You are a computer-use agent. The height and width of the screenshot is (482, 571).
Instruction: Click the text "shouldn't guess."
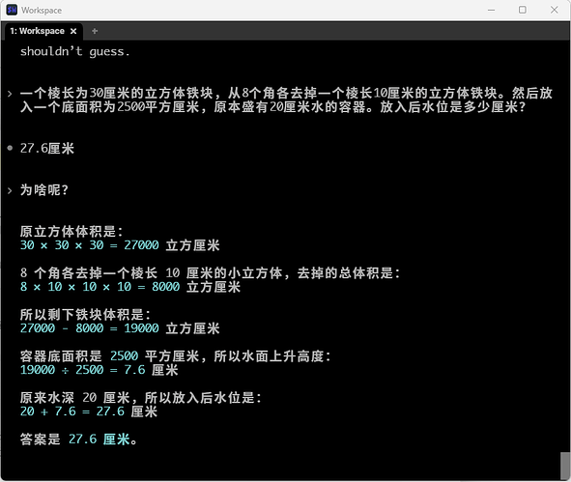[74, 52]
